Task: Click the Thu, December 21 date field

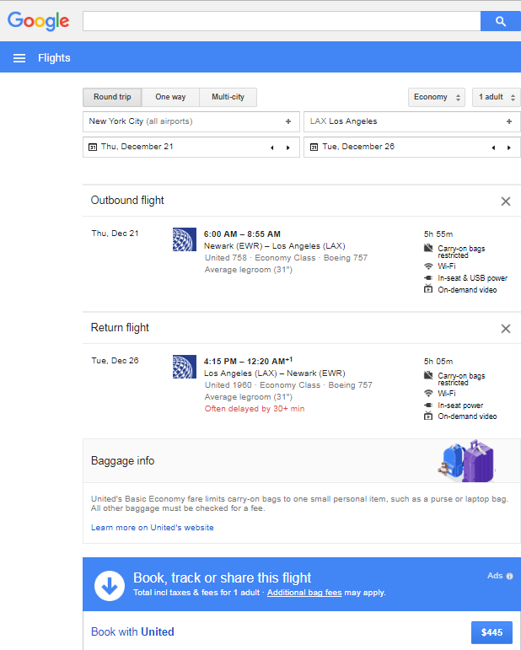Action: 191,148
